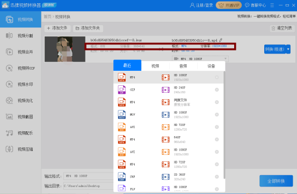Click the source filename ending 8.kux
The width and height of the screenshot is (297, 194).
(116, 40)
